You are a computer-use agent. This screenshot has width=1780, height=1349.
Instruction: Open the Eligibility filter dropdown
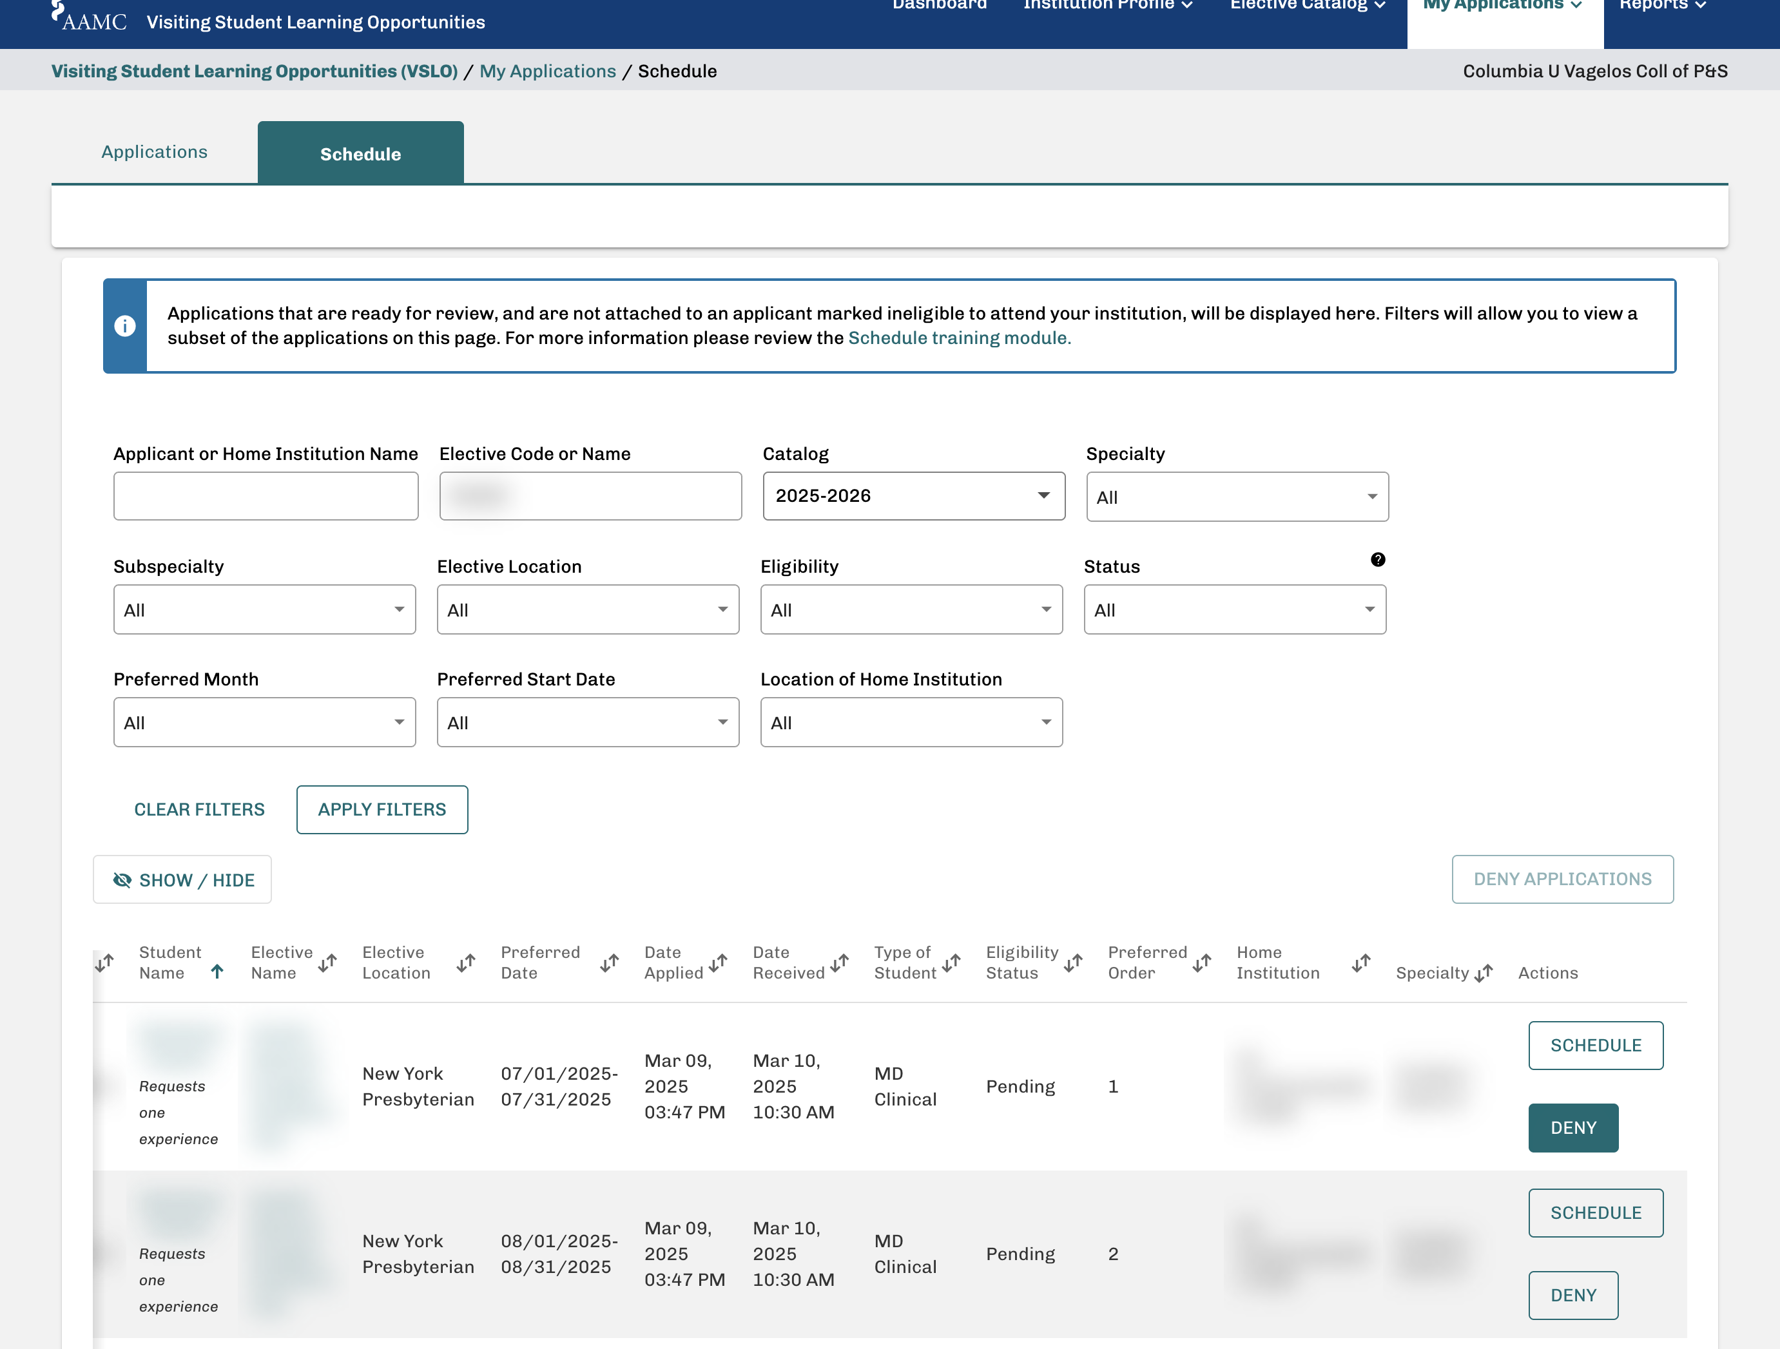coord(912,609)
